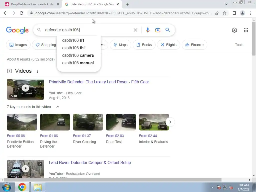Clear the search box with the X
Screen dimensions: 256x192
[135, 30]
